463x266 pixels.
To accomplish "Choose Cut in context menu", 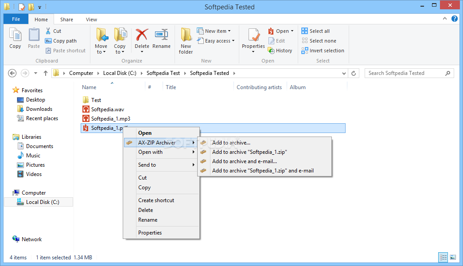I will pos(161,178).
